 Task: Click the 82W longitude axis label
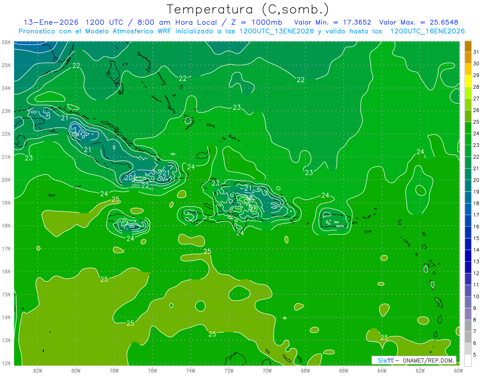click(x=38, y=370)
